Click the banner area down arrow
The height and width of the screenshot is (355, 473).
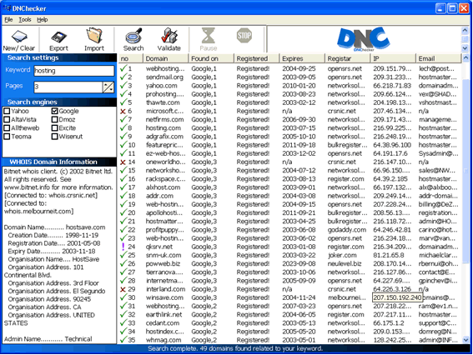tap(465, 47)
